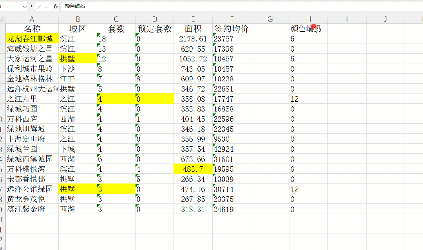Select cell 绿城巧园
Viewport: 423px width, 250px height.
[x=32, y=109]
